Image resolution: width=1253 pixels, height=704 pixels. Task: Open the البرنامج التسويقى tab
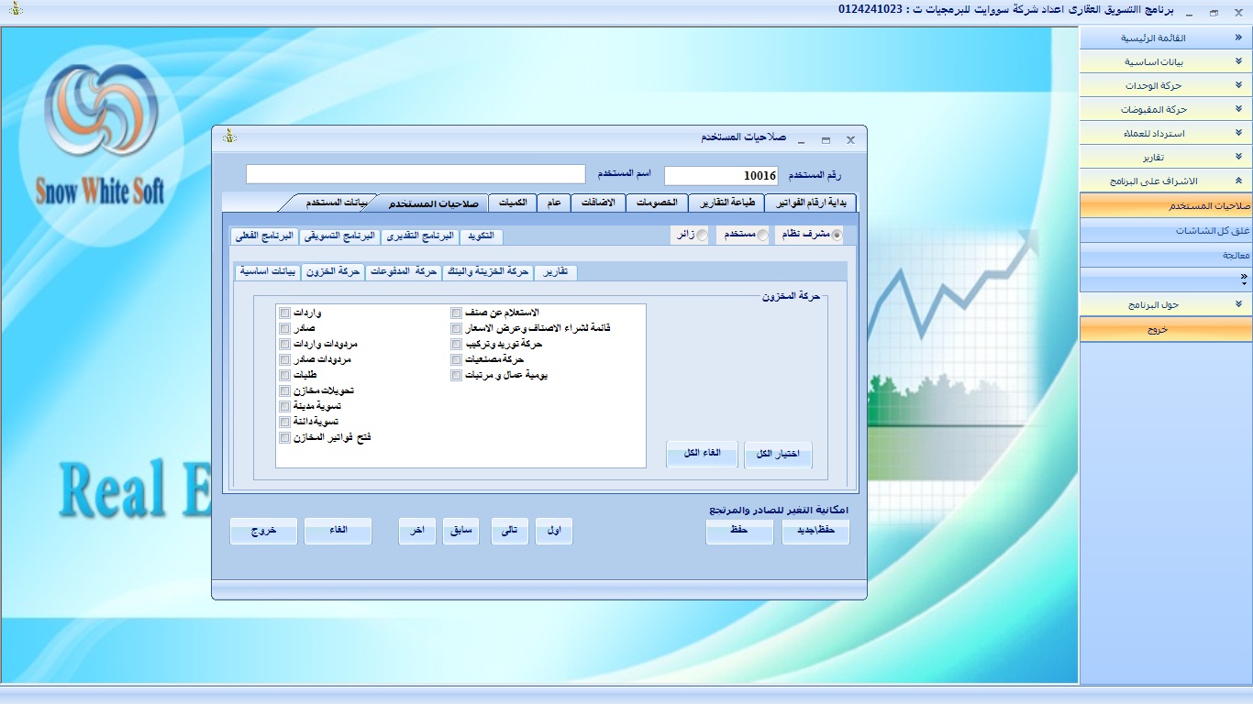pyautogui.click(x=339, y=236)
